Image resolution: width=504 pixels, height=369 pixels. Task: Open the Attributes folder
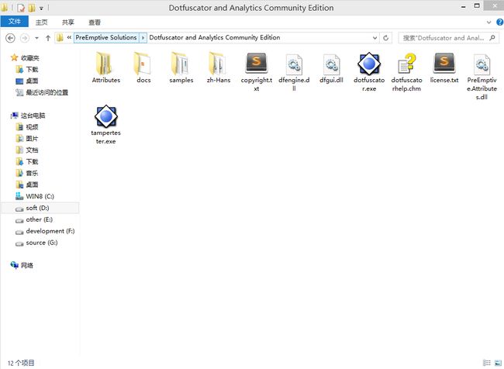click(x=106, y=68)
